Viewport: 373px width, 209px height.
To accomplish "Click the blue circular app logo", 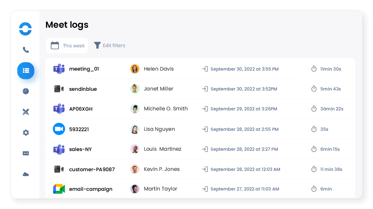I will coord(25,29).
